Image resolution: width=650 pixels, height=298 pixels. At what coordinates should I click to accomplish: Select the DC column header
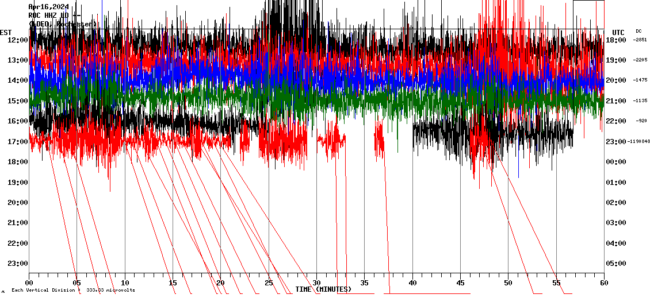(x=638, y=31)
